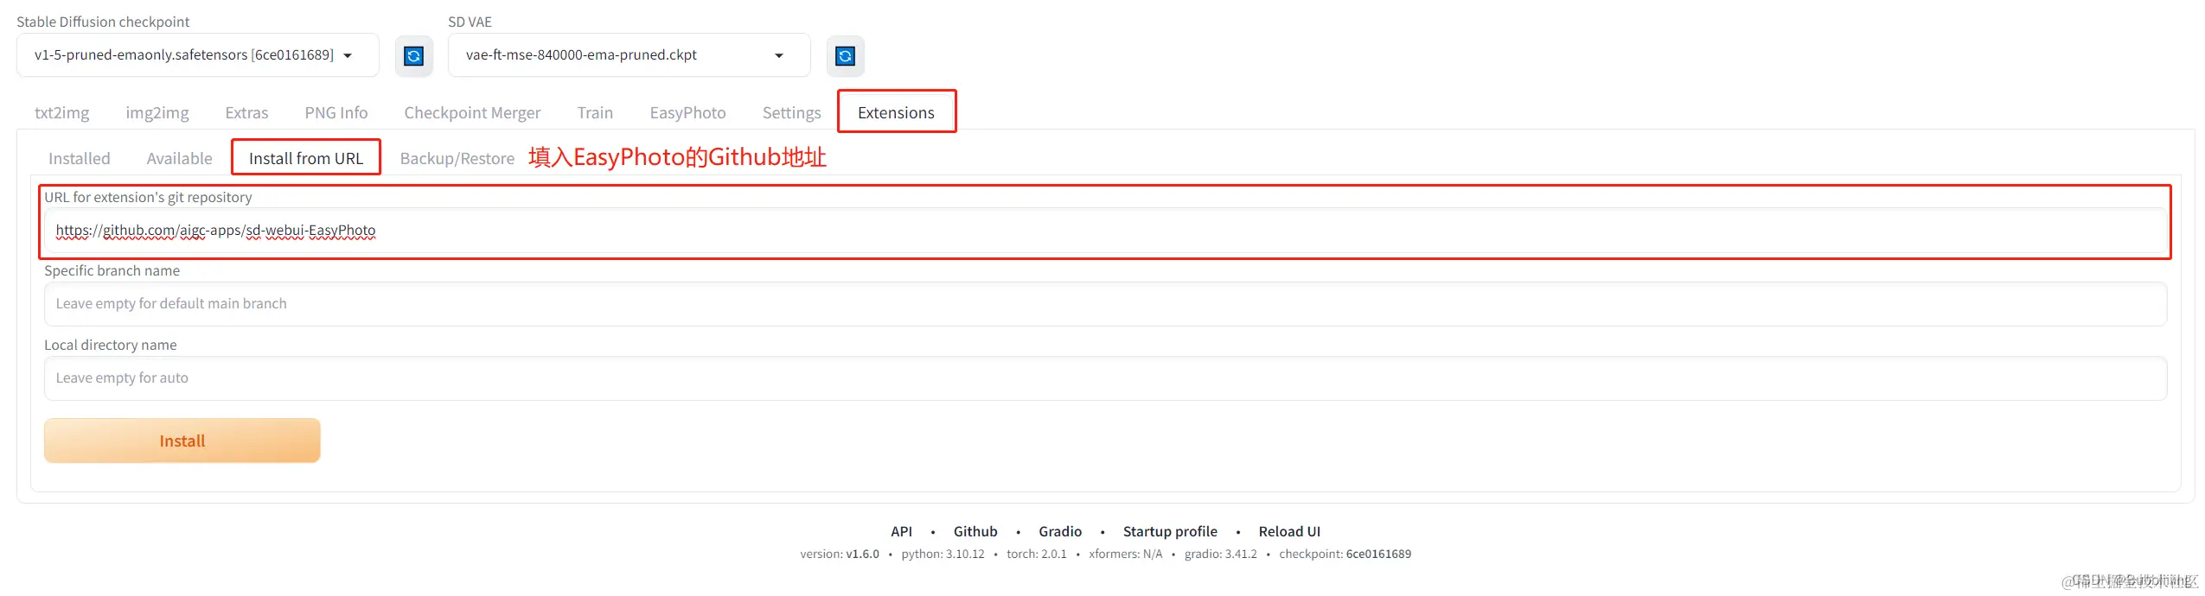
Task: Open the PNG Info tab
Action: click(x=336, y=112)
